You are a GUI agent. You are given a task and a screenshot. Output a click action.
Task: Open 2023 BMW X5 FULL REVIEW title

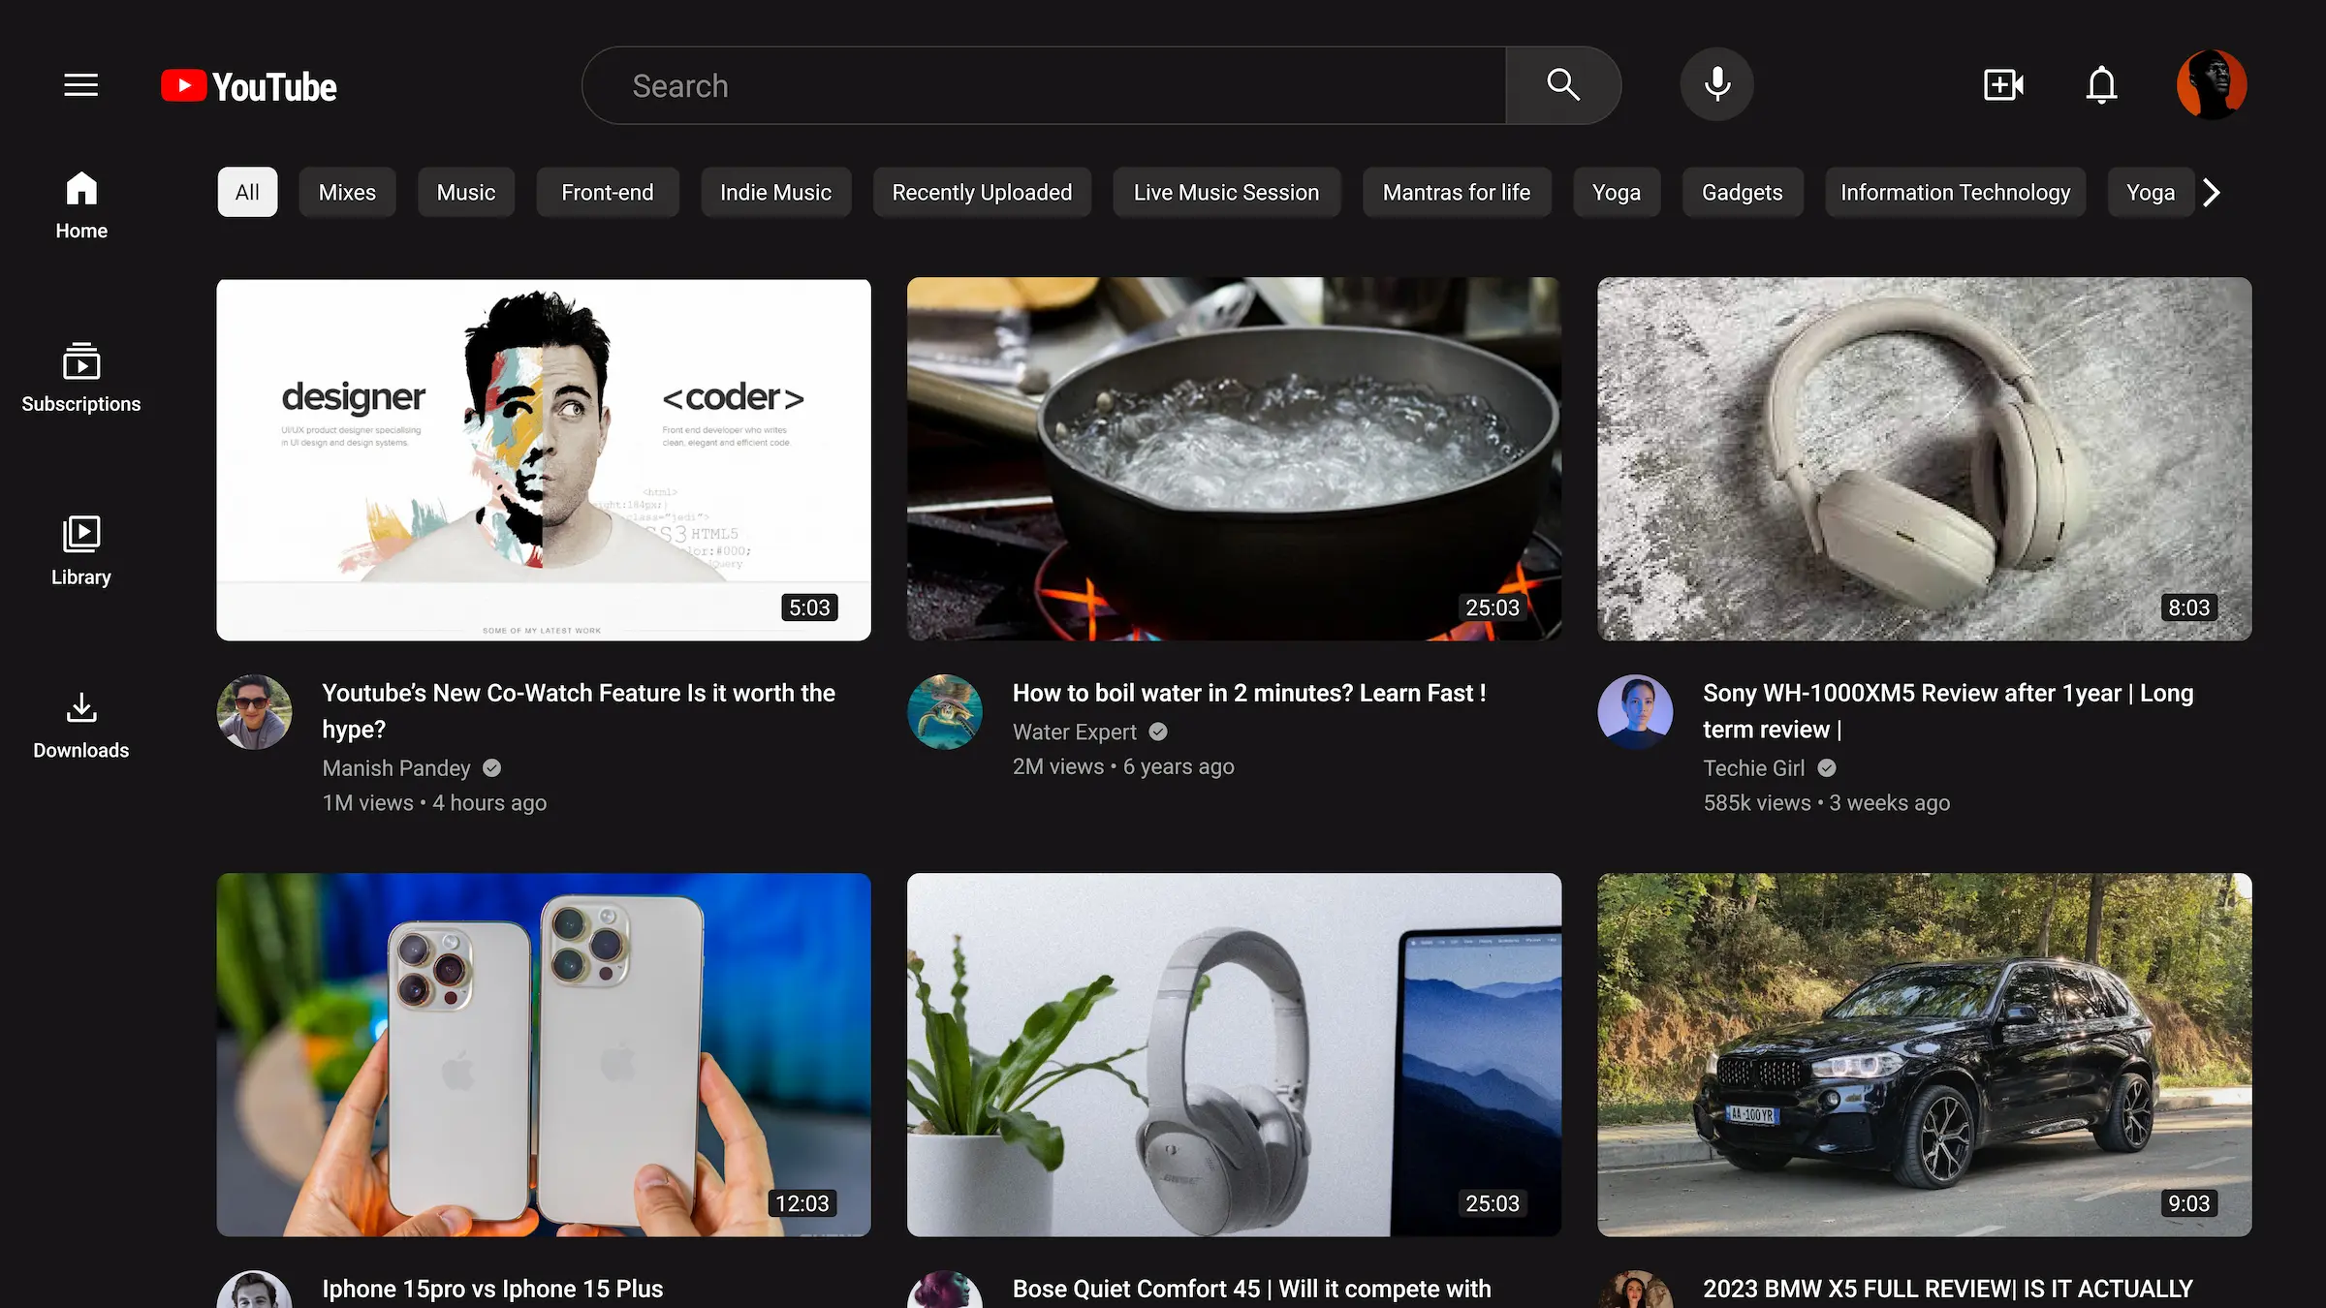coord(1948,1289)
